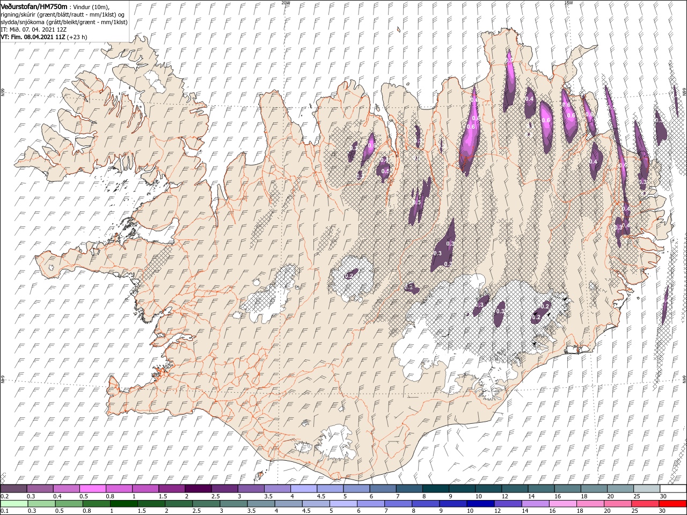Choose the light purple rain swatch 14 to 16

535,503
